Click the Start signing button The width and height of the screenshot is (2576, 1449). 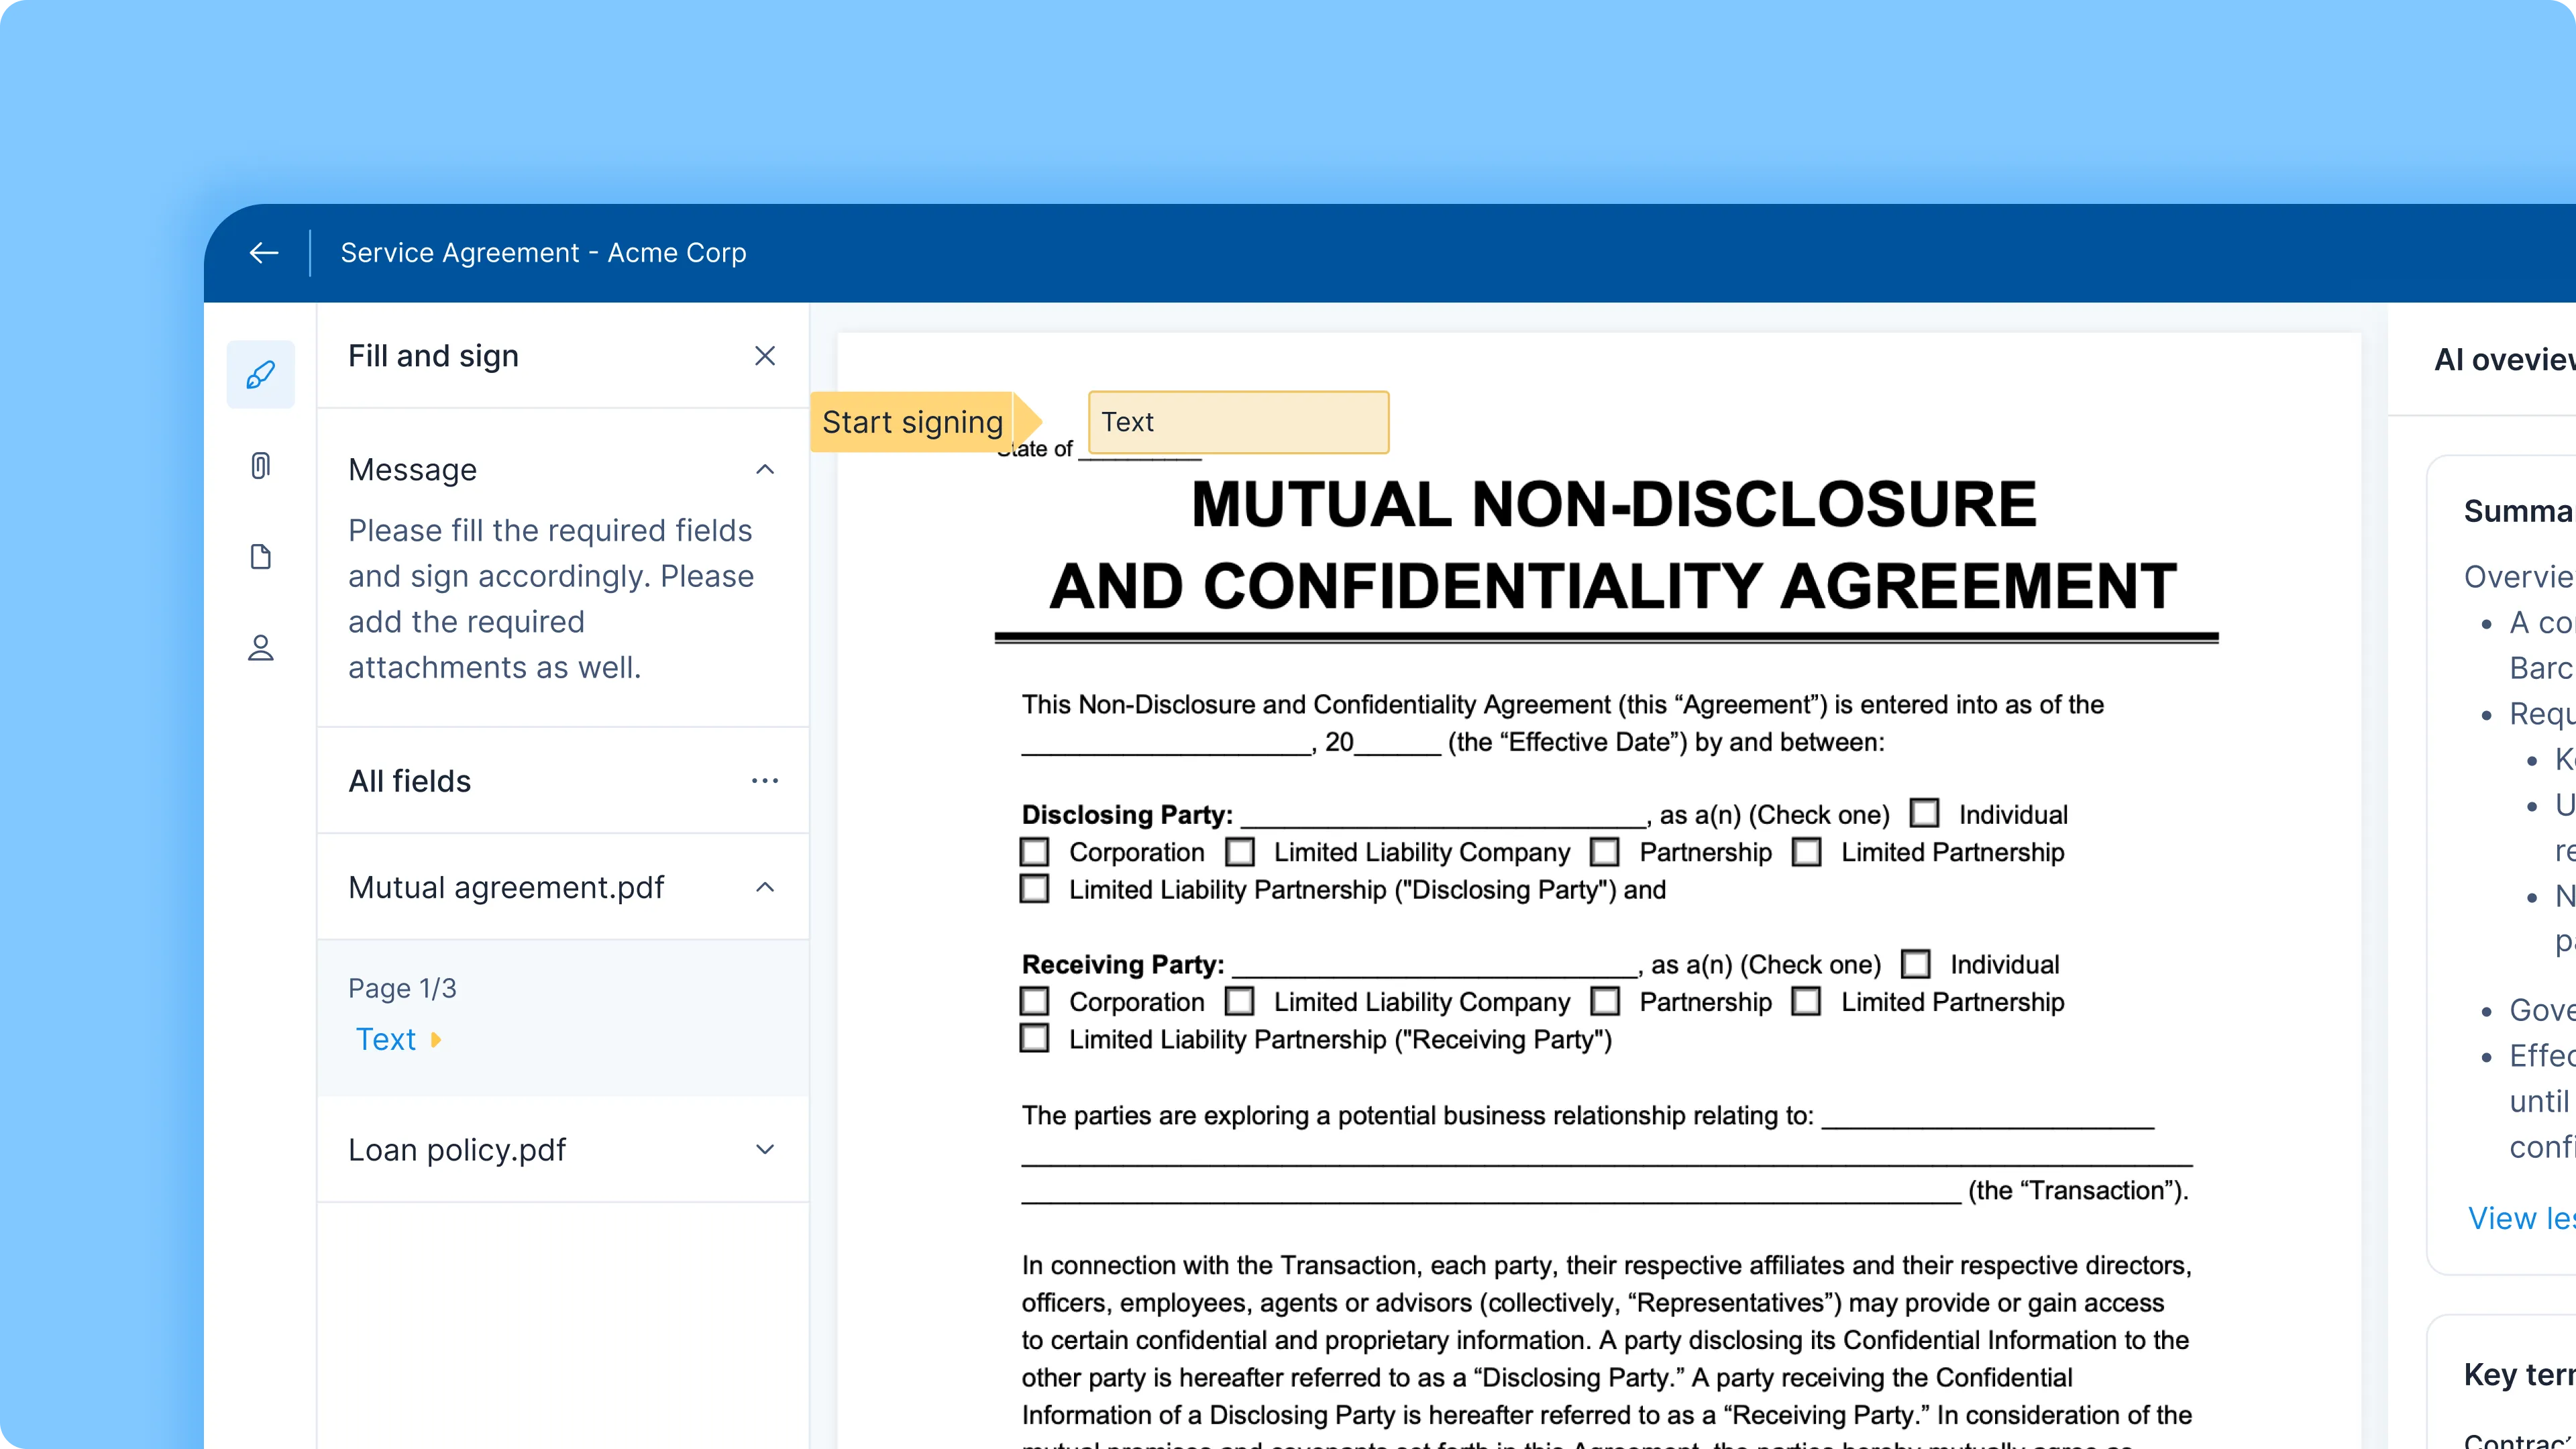(914, 422)
